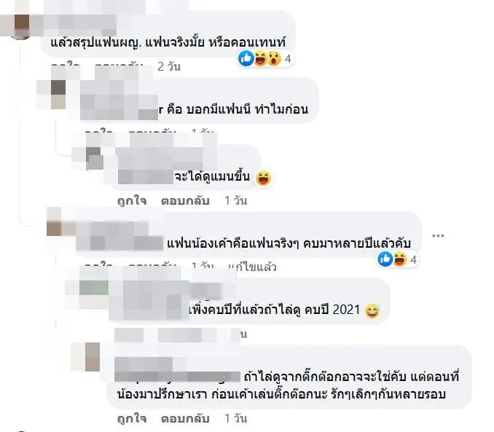Open the three-dot options beside the แฟนน้องเค้า comment

pos(438,235)
